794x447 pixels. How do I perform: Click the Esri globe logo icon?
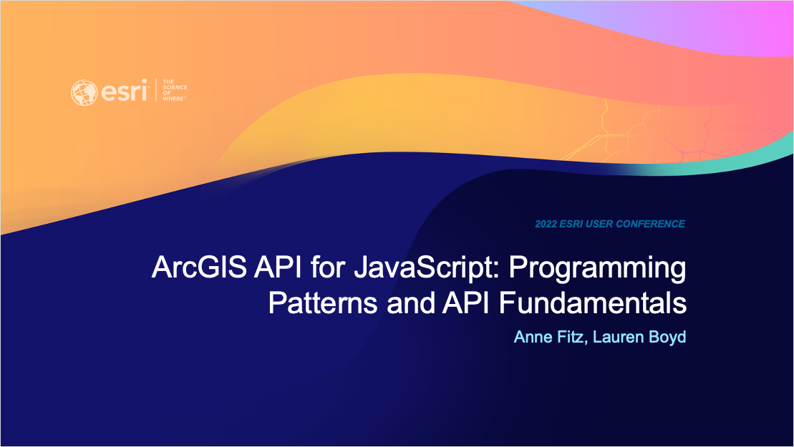[84, 92]
